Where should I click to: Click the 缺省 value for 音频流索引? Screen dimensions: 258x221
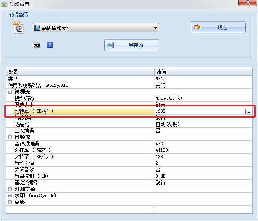click(203, 182)
